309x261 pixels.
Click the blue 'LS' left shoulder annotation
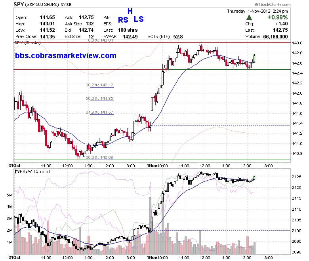139,19
